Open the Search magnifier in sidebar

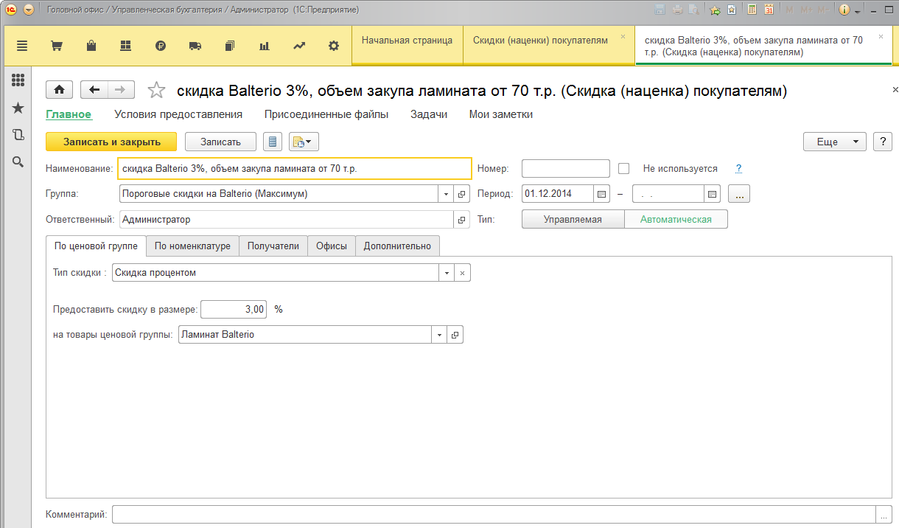coord(18,162)
